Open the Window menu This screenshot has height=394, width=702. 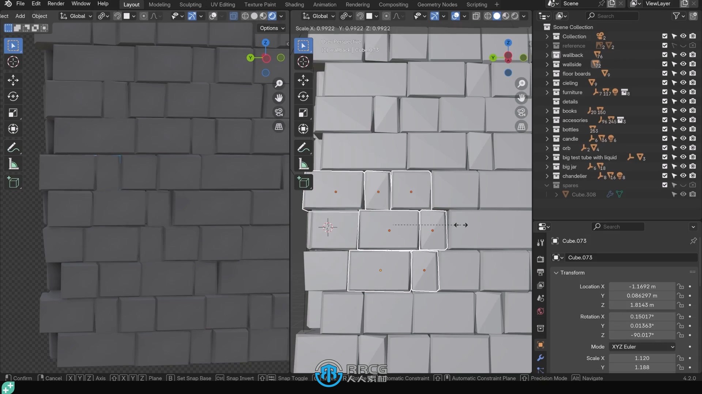81,4
